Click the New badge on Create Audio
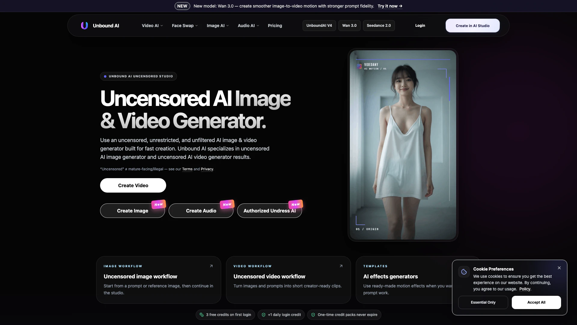 pos(227,204)
